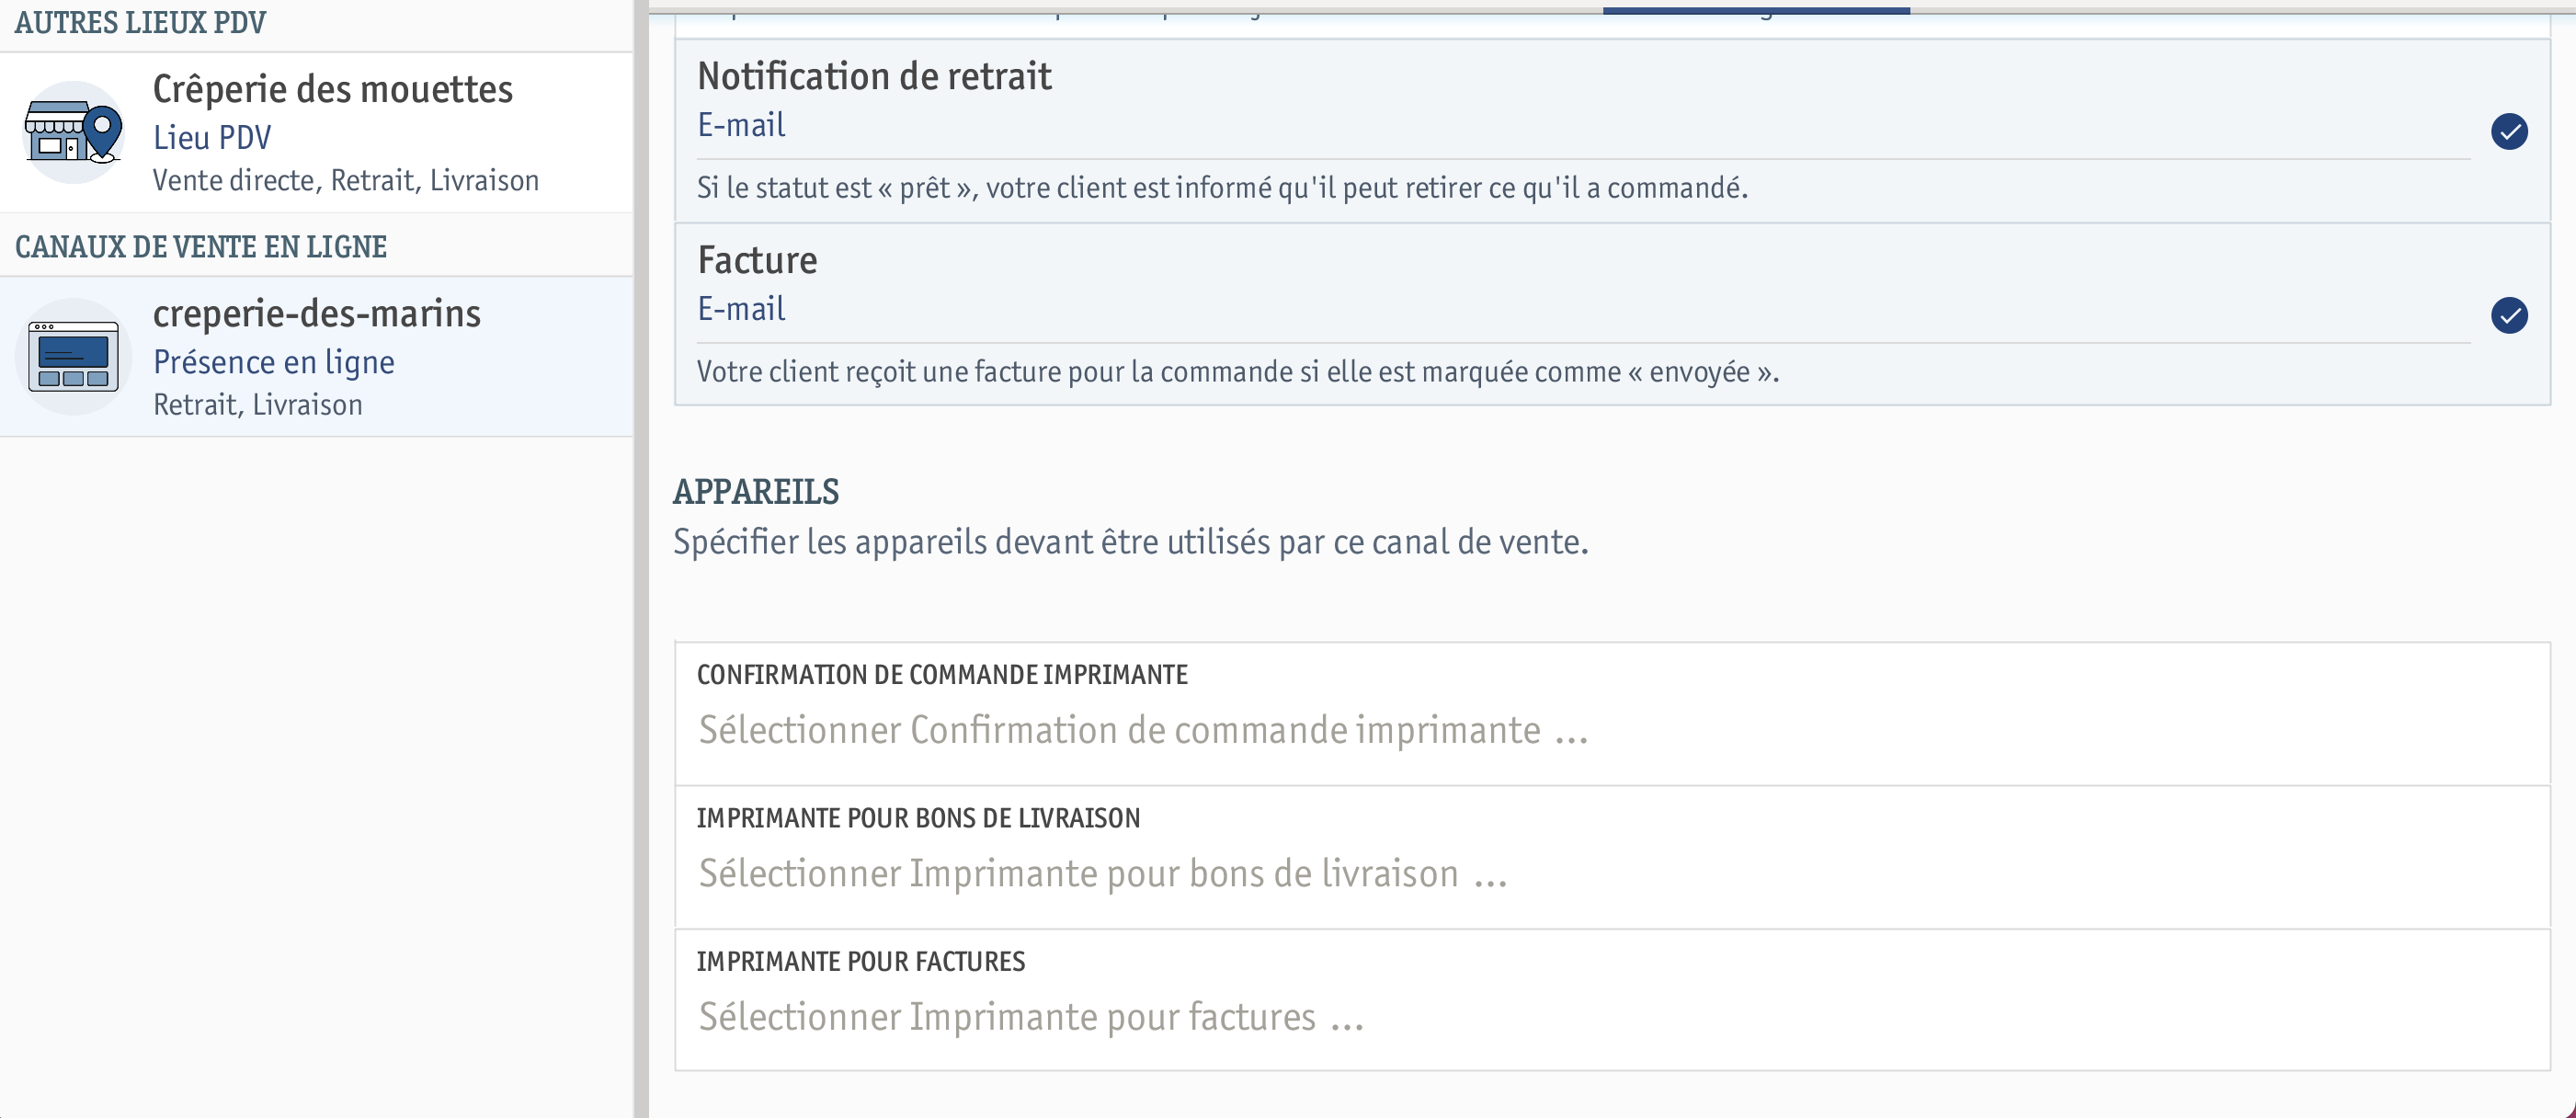Open the Imprimante pour bons de livraison selector

1612,857
